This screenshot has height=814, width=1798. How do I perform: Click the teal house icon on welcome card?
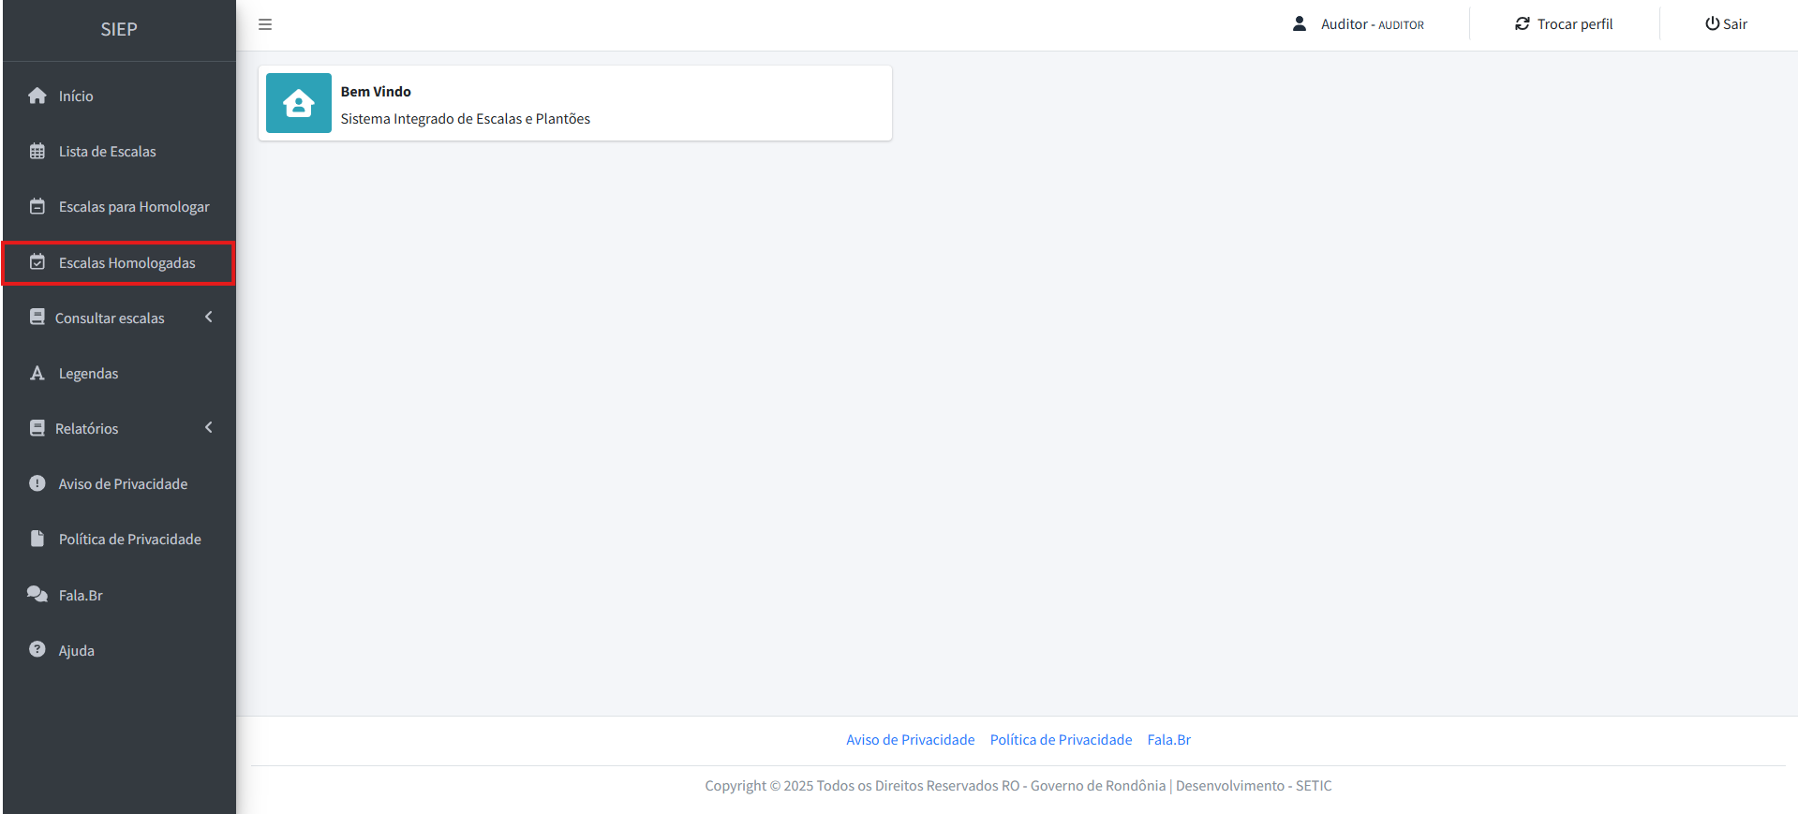click(299, 103)
